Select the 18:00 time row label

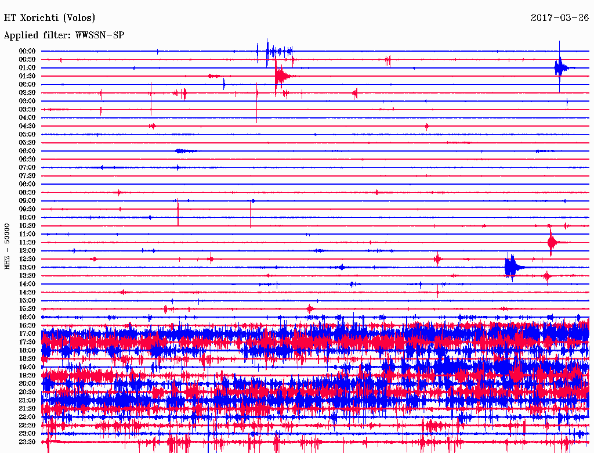[x=27, y=350]
